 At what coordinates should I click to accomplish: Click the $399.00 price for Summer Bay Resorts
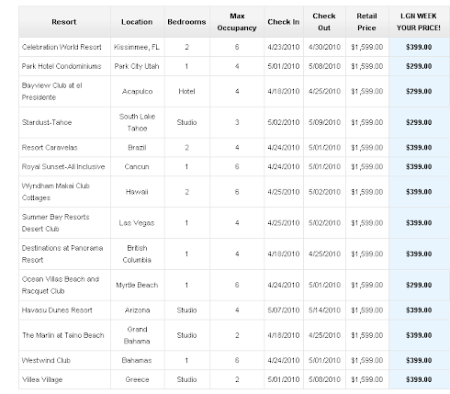[x=419, y=223]
